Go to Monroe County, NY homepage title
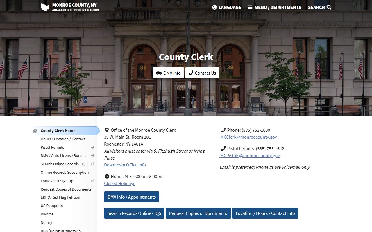372x232 pixels. tap(74, 5)
